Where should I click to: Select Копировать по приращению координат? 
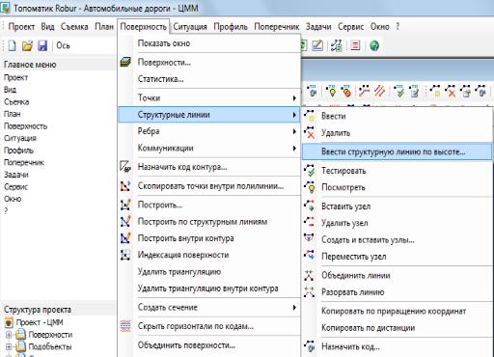398,312
